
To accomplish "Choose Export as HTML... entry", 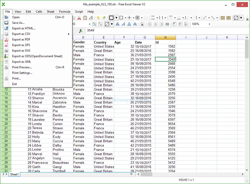I will click(38, 28).
